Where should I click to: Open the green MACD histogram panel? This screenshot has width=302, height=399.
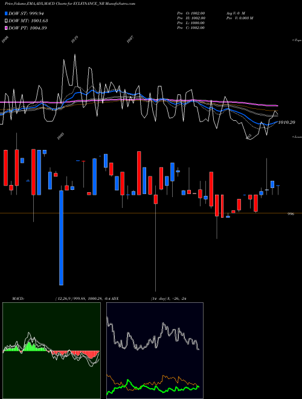tap(51, 351)
